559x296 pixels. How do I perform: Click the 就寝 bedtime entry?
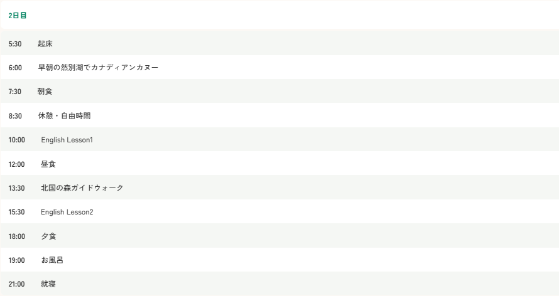point(48,284)
